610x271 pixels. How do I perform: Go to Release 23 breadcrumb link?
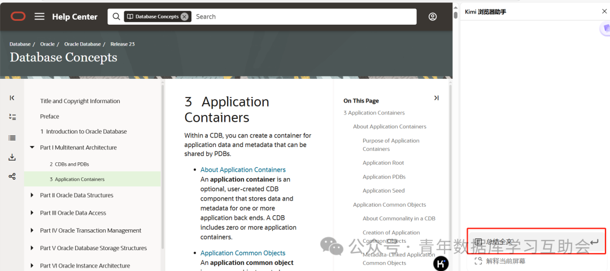[x=123, y=45]
